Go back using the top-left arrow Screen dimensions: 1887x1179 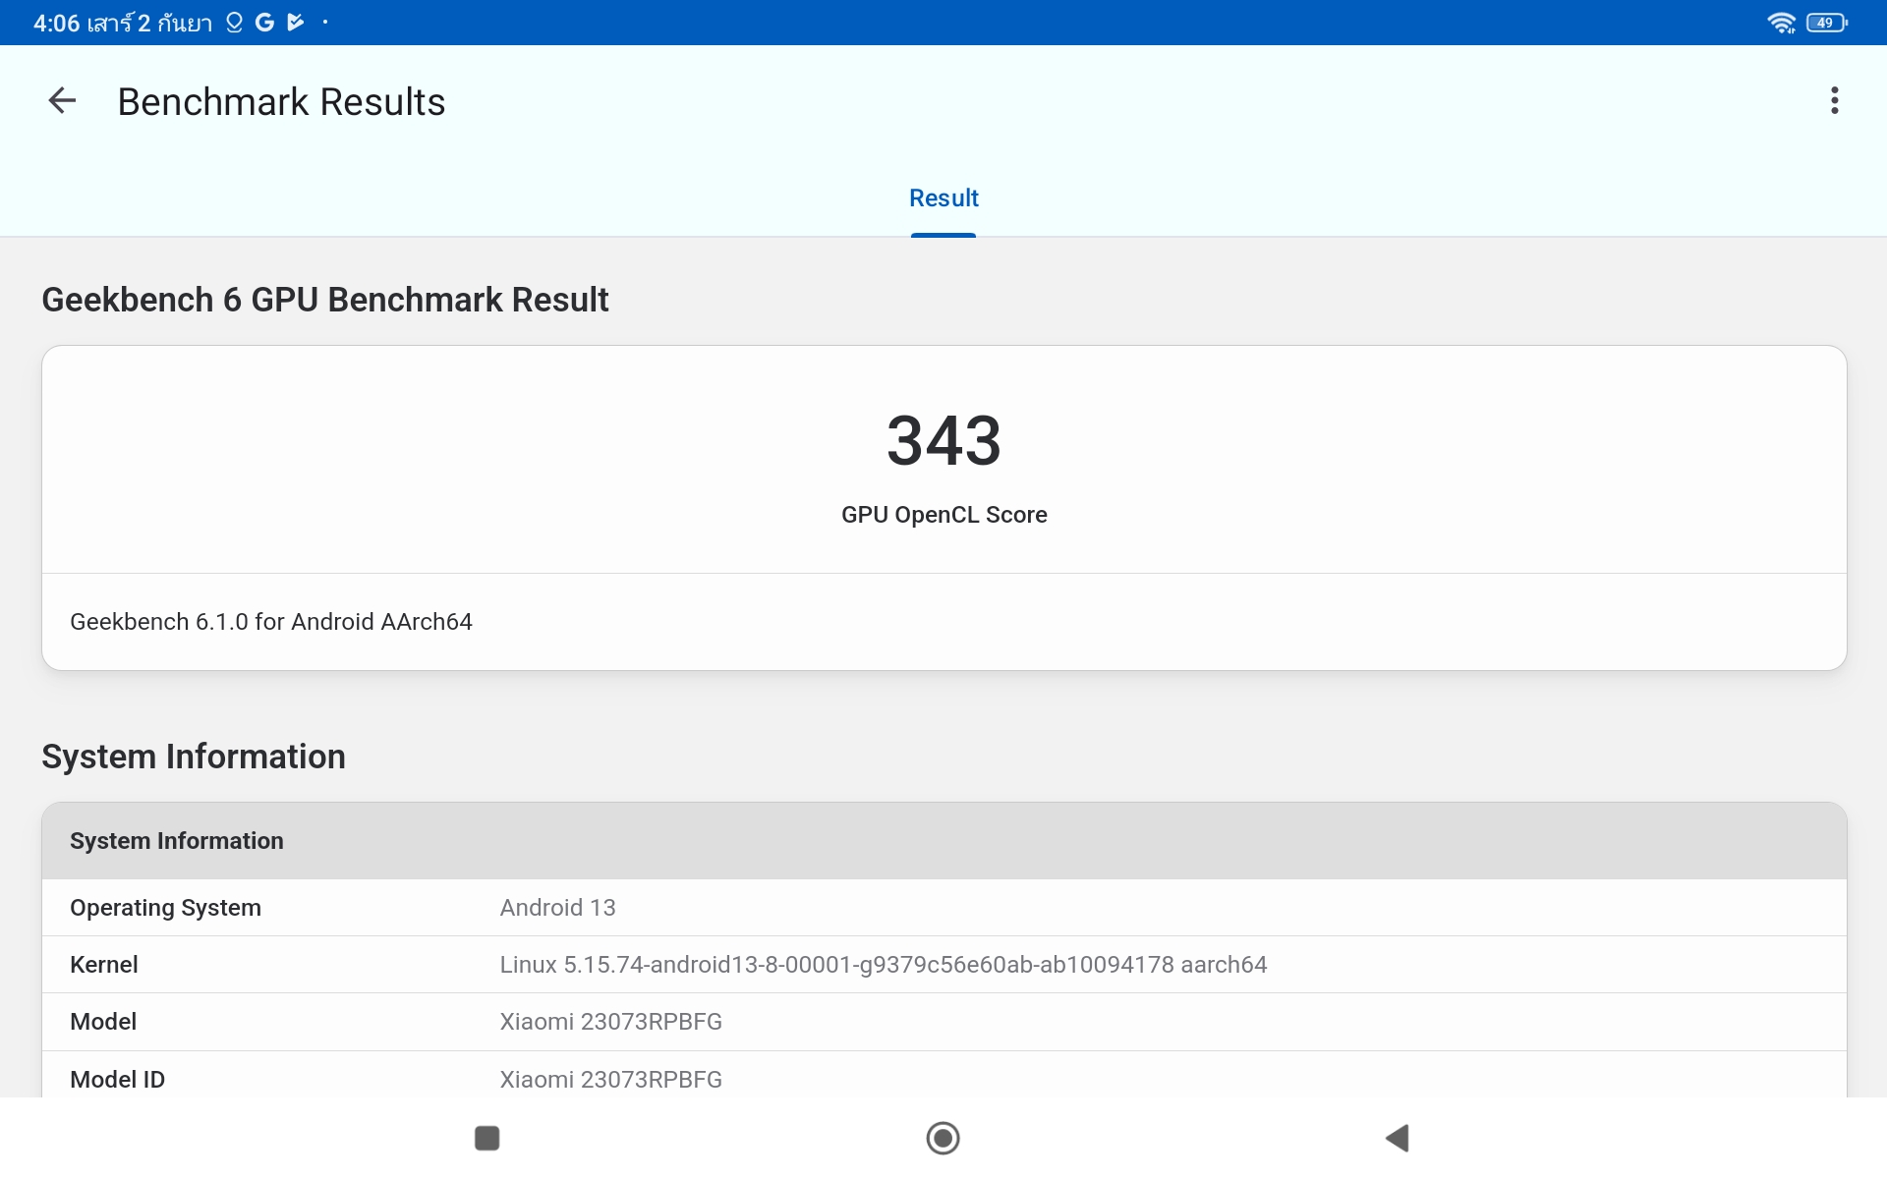(x=62, y=100)
